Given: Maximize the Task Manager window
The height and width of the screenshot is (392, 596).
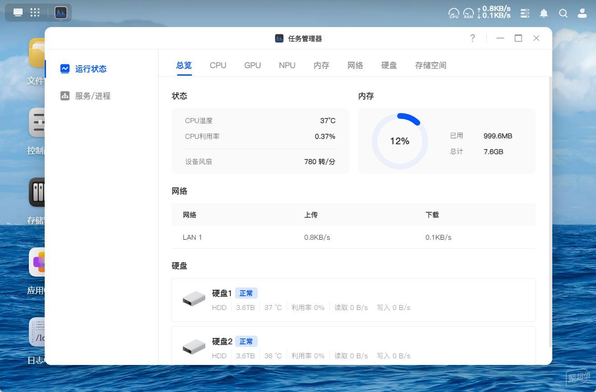Looking at the screenshot, I should (x=518, y=38).
